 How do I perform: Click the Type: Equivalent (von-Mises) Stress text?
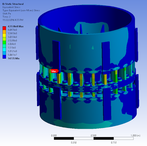21,10
